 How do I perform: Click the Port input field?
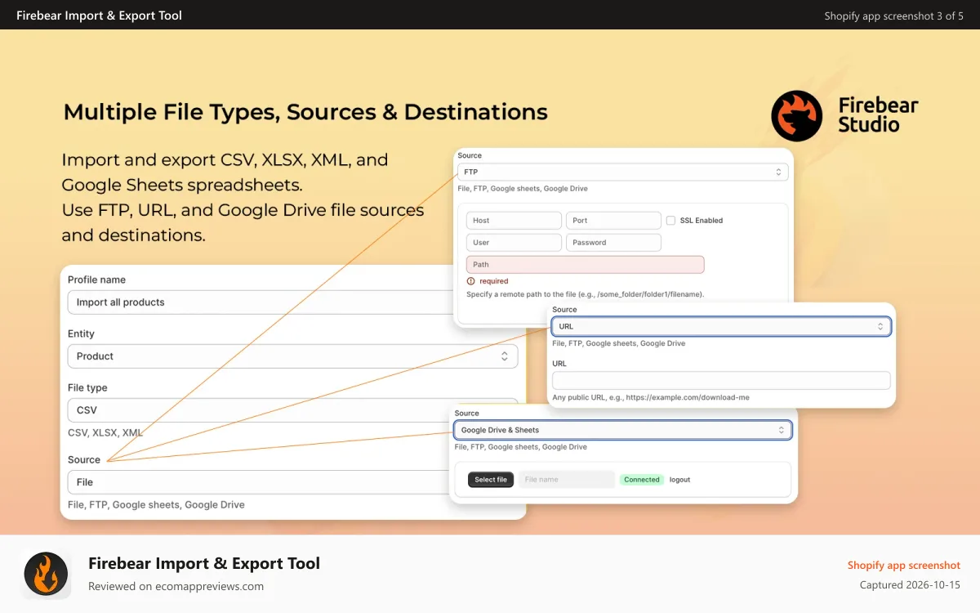tap(613, 221)
